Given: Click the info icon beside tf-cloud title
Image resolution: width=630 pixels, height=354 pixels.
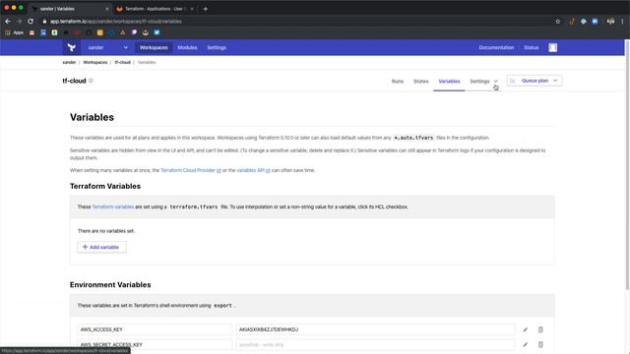Looking at the screenshot, I should click(91, 81).
